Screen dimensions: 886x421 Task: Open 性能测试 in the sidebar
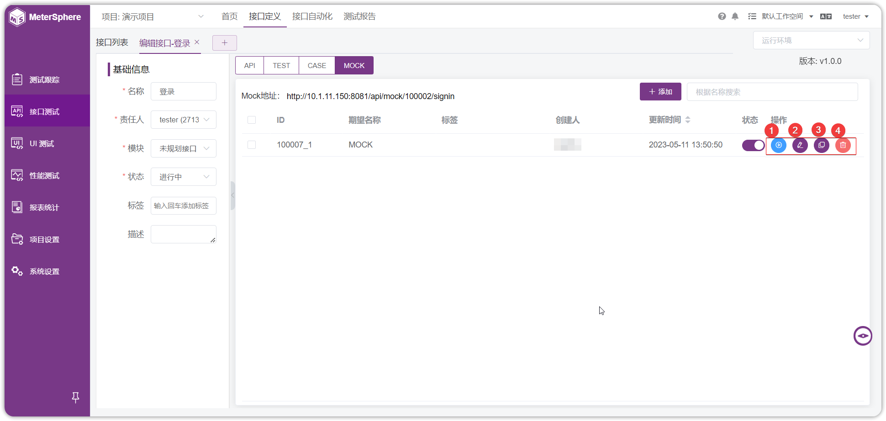pos(47,175)
